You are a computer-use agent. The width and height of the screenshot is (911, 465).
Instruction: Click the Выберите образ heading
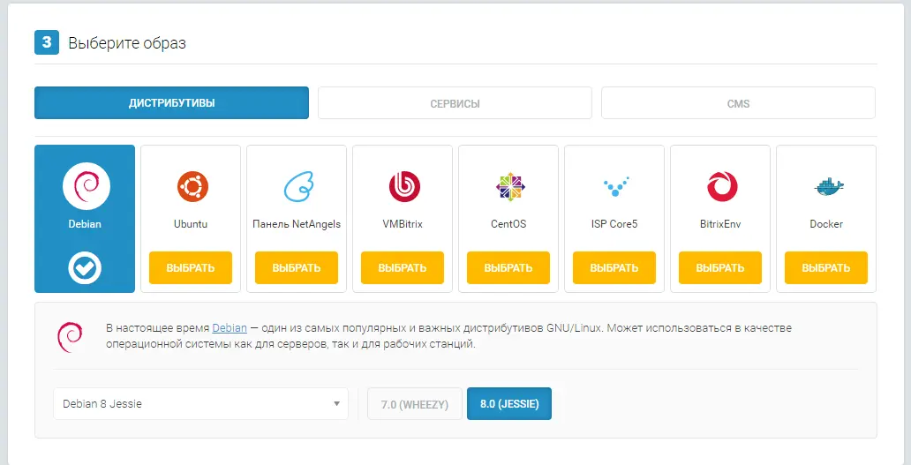127,43
